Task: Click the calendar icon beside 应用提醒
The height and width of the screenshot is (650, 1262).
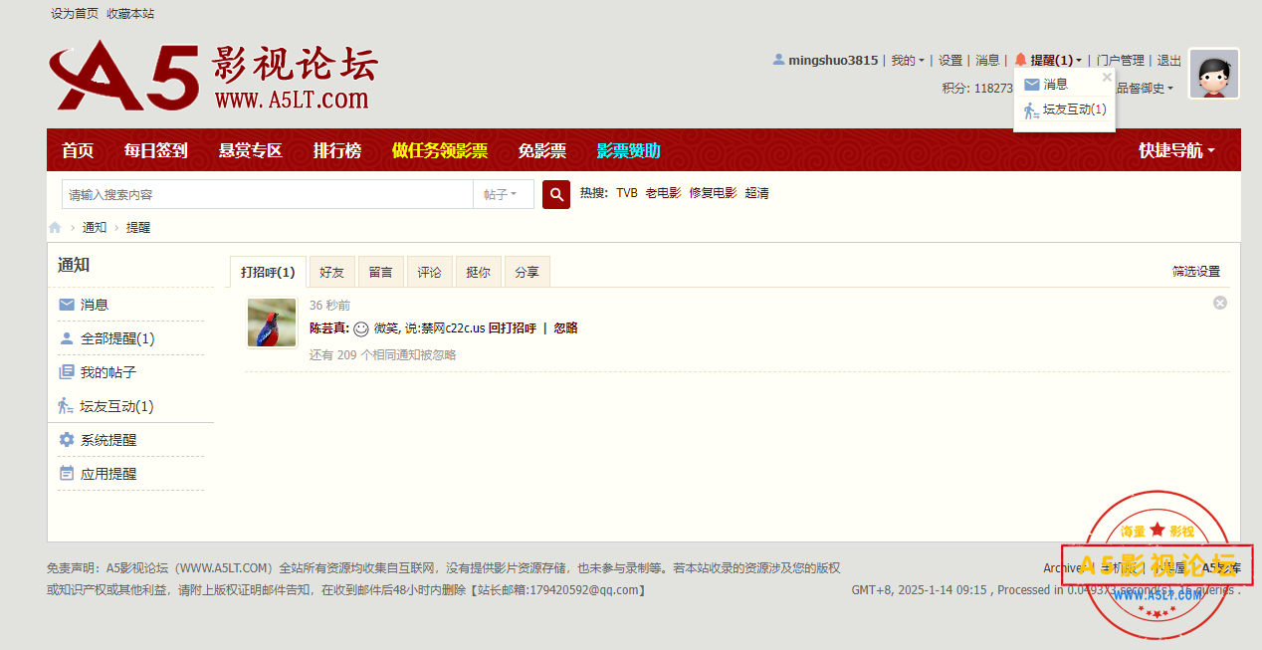Action: point(67,474)
